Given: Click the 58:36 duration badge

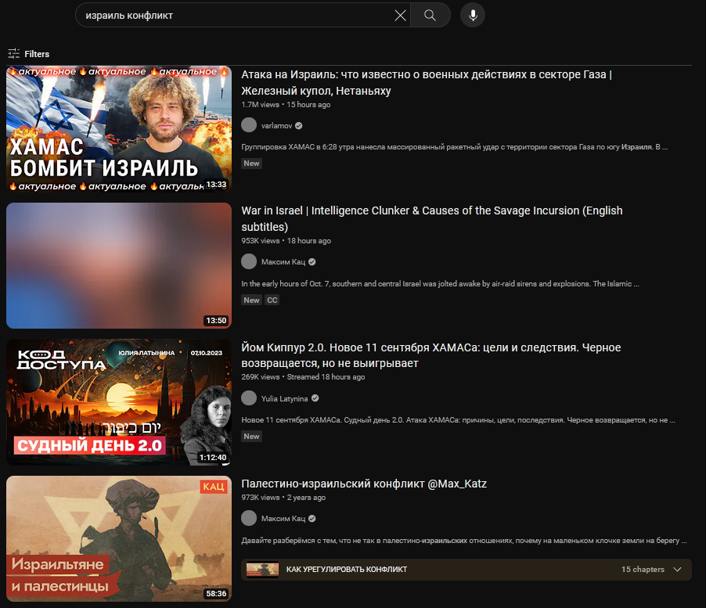Looking at the screenshot, I should tap(217, 594).
